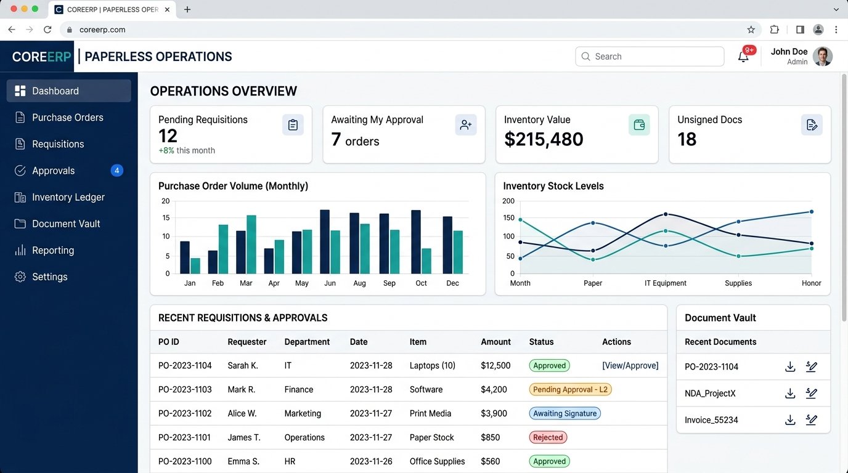This screenshot has width=848, height=473.
Task: Click the Rejected status badge
Action: (x=548, y=438)
